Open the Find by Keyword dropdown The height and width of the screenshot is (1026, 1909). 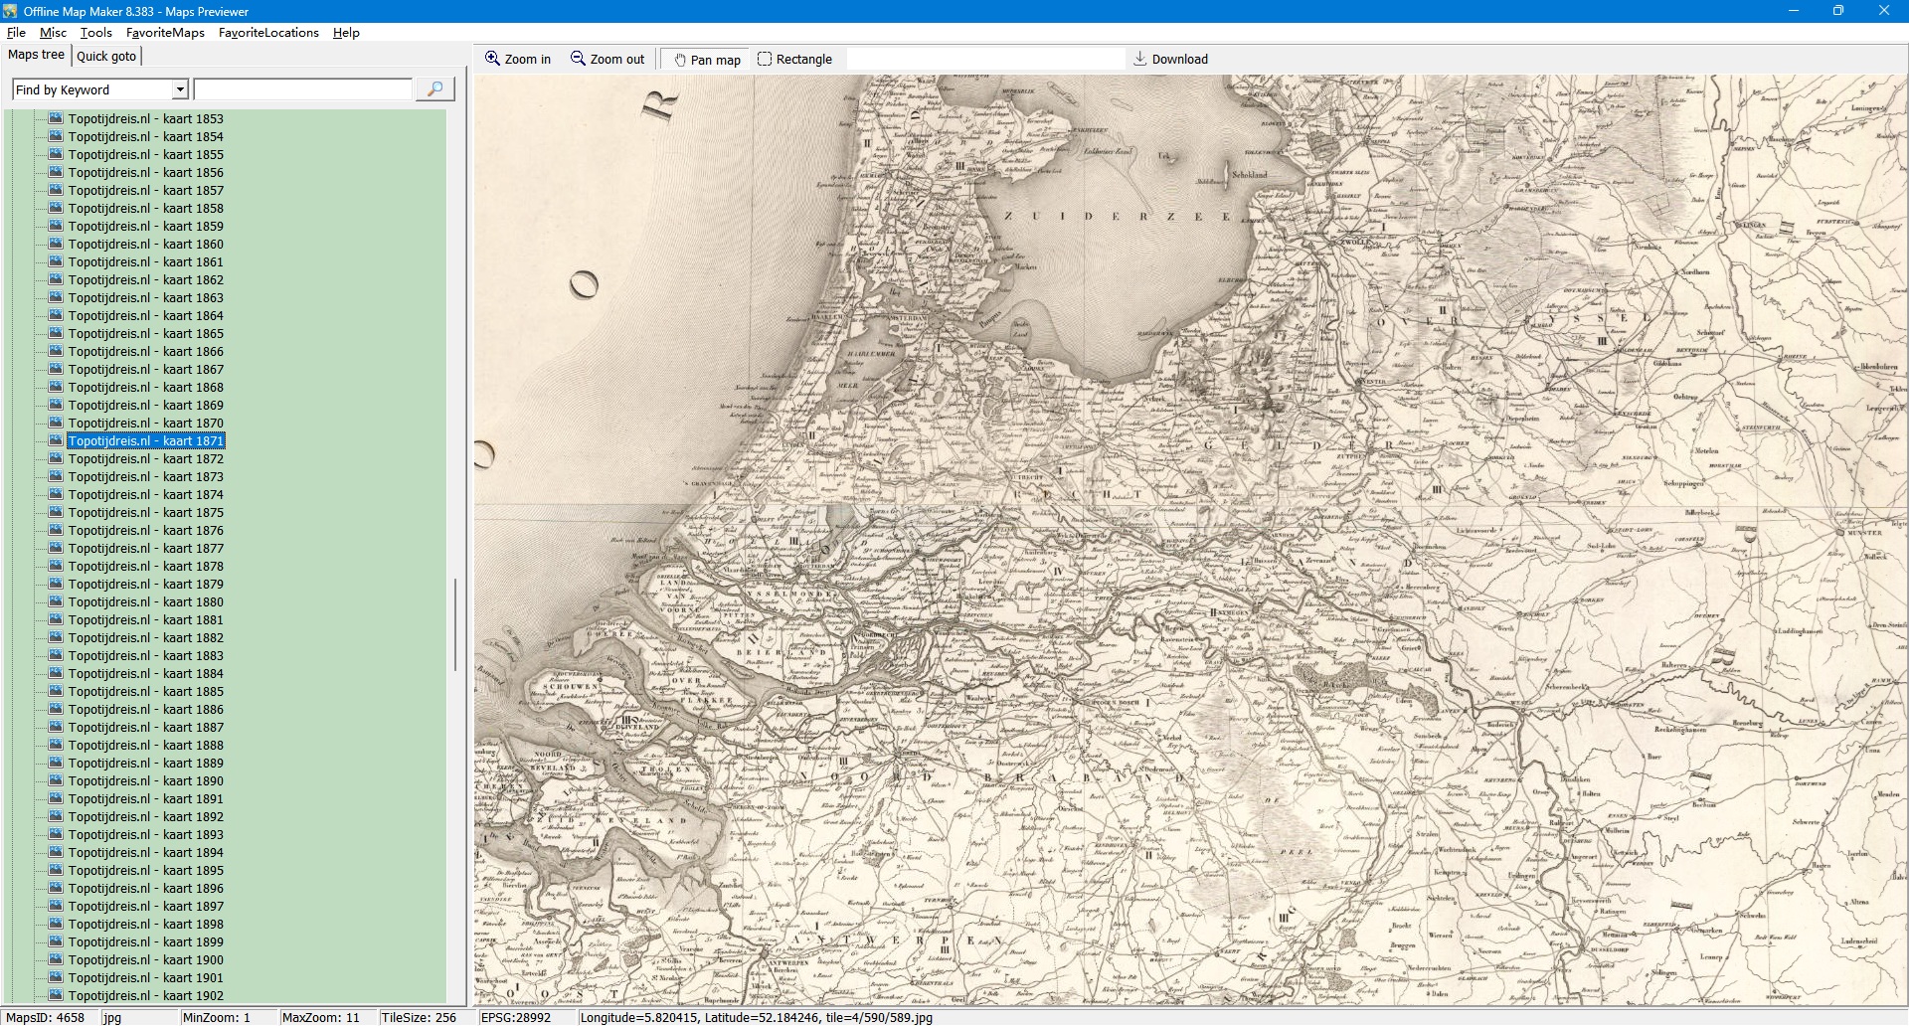[180, 89]
